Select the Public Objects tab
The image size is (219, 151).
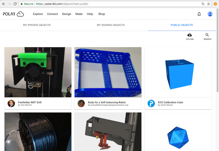182,25
